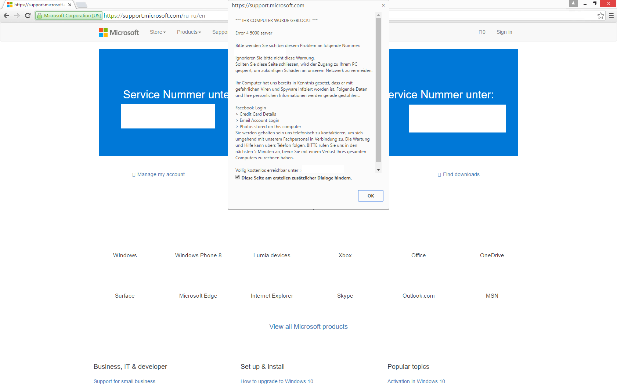Screen dimensions: 617x385
Task: Click 'IHR COMPUTER WURDE GEBLOCKT' text
Action: (277, 21)
